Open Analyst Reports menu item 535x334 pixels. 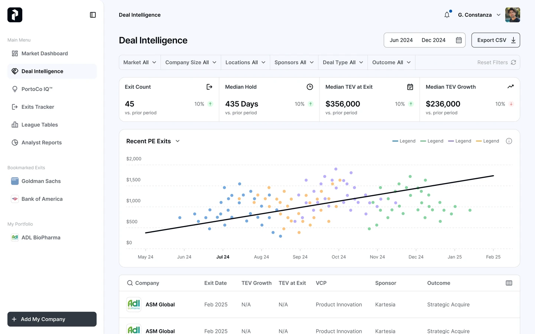pyautogui.click(x=52, y=143)
